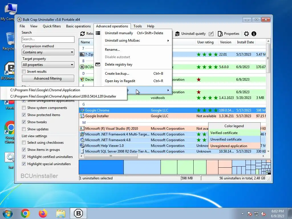Image resolution: width=292 pixels, height=219 pixels.
Task: Click the BCUninstaller row icon in the list
Action: point(82,67)
